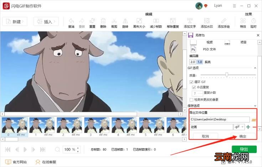Enable the 检测未更改的像素 checkbox
Viewport: 262px width, 167px height.
(x=191, y=100)
